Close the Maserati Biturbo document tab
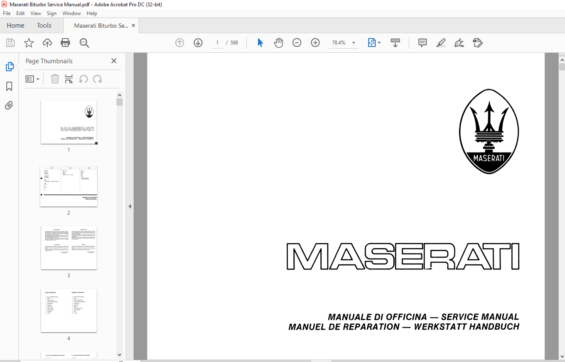The width and height of the screenshot is (565, 362). coord(134,26)
